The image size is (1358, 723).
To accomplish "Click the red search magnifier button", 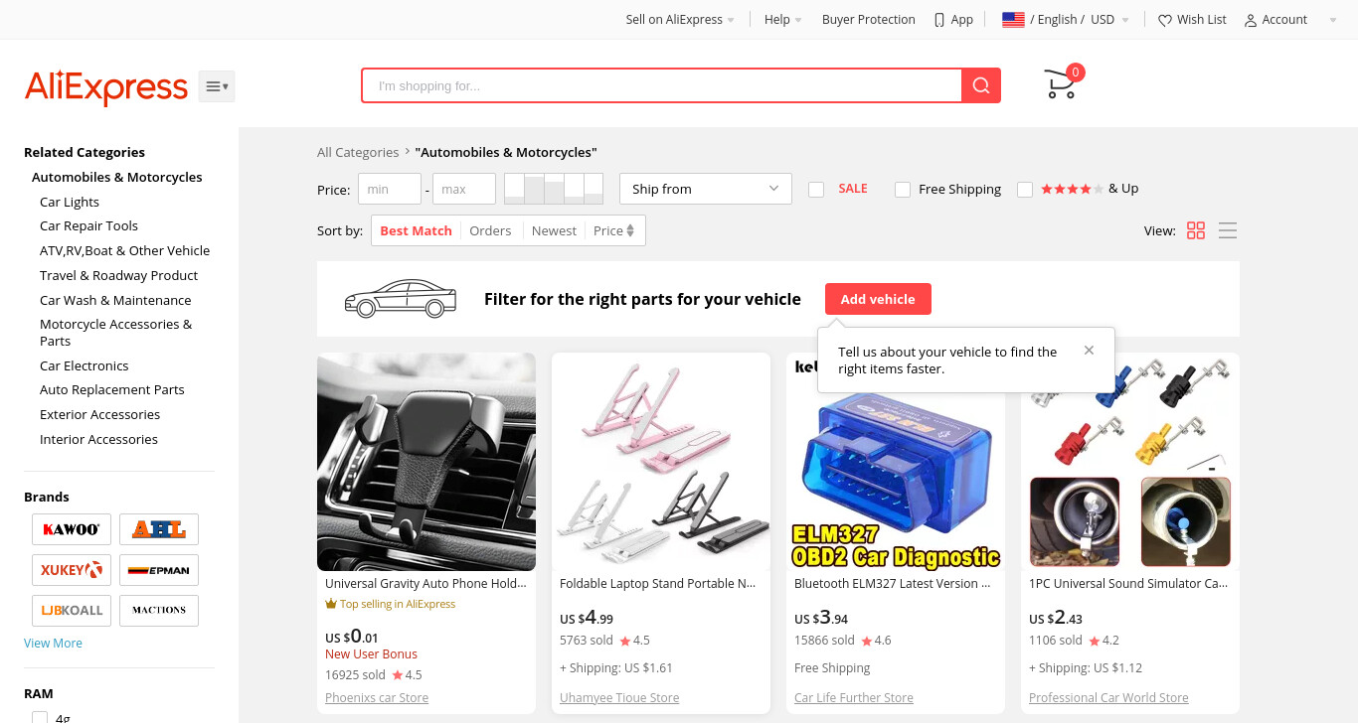I will (981, 85).
